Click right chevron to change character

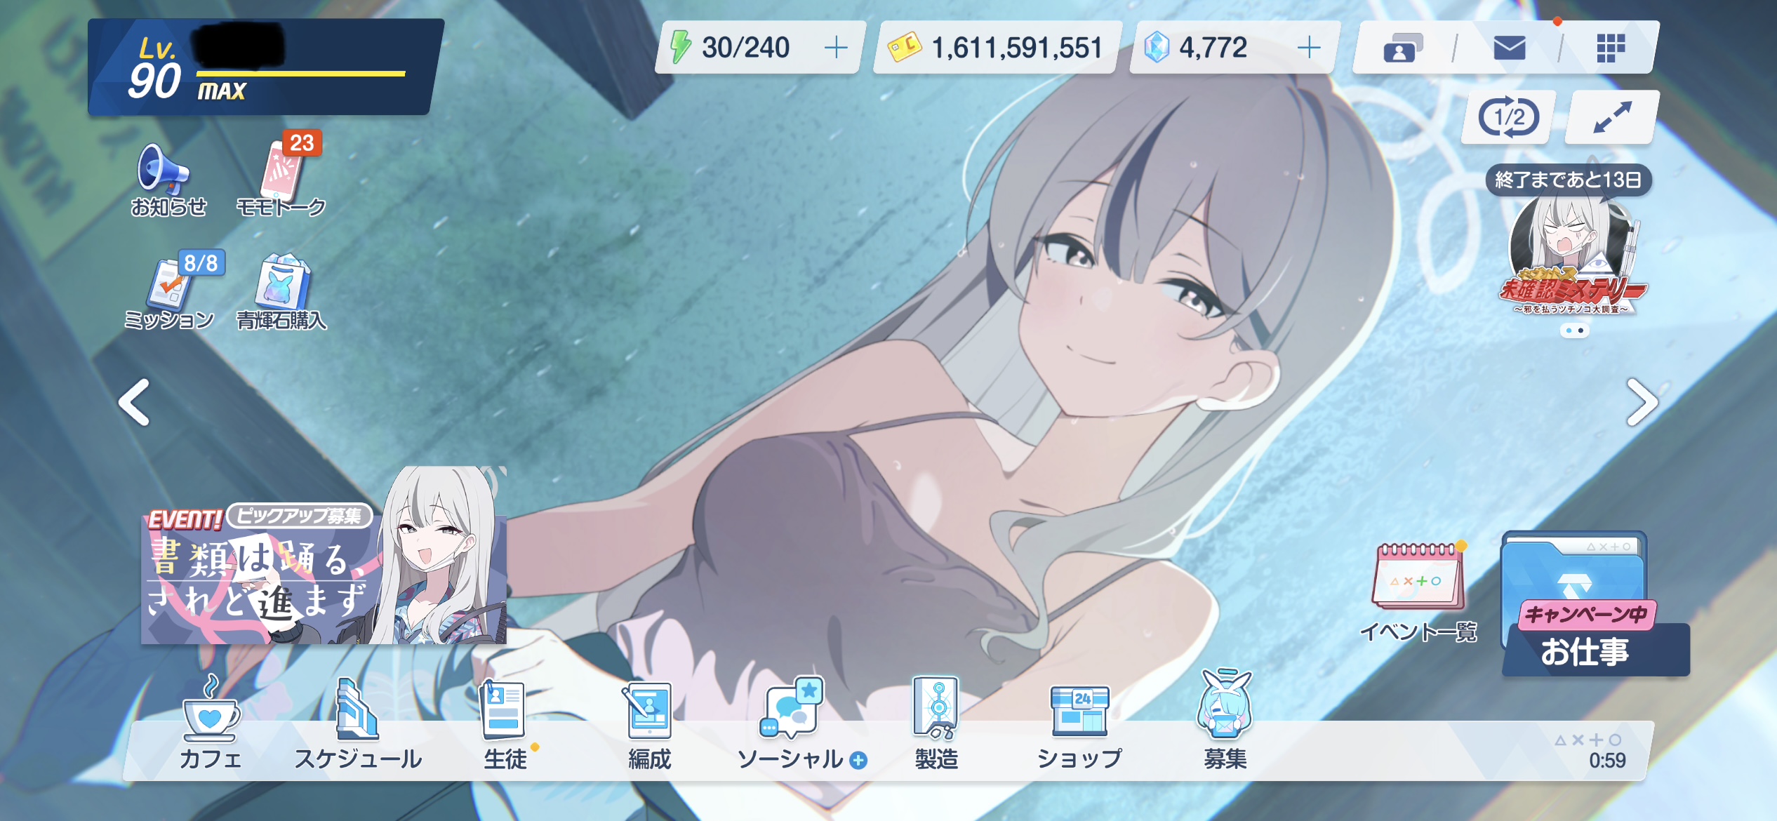(1642, 402)
